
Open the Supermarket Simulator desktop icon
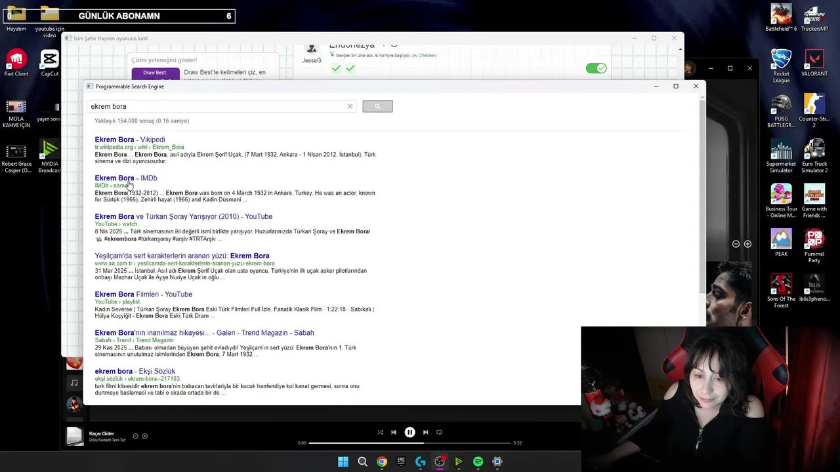pyautogui.click(x=781, y=156)
